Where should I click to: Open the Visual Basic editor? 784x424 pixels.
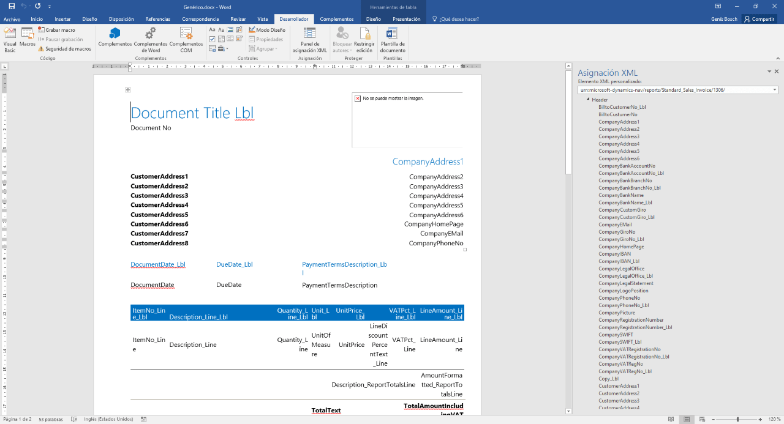coord(10,40)
